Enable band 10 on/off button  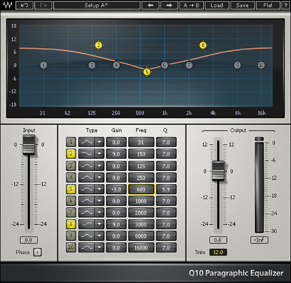tap(71, 248)
